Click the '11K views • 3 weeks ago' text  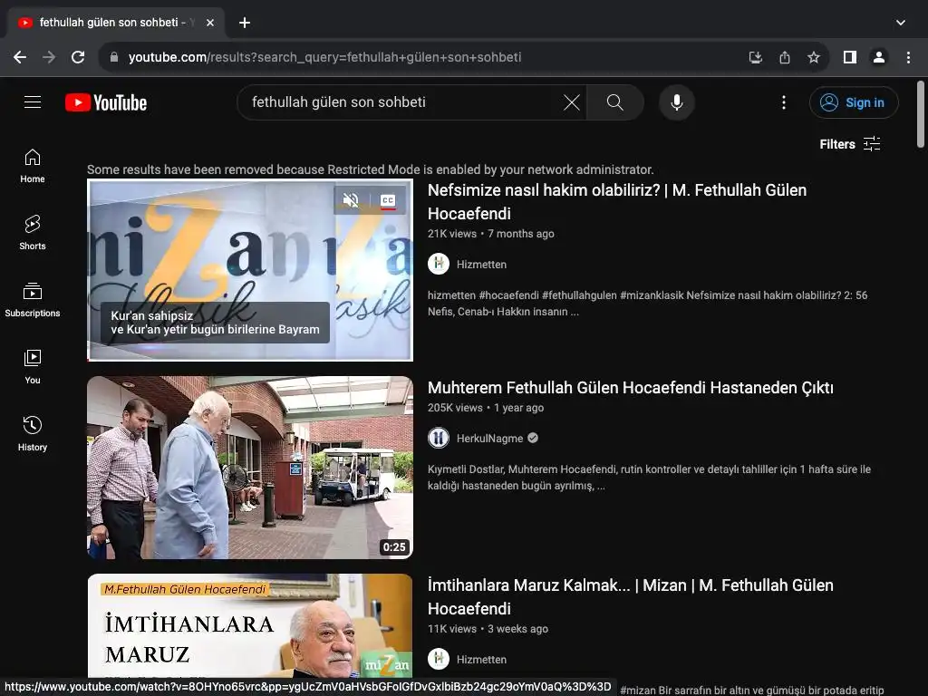pos(488,629)
